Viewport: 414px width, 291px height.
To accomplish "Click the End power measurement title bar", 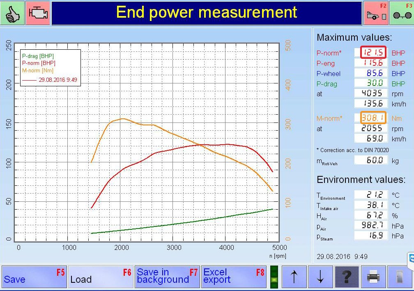I will tap(207, 13).
